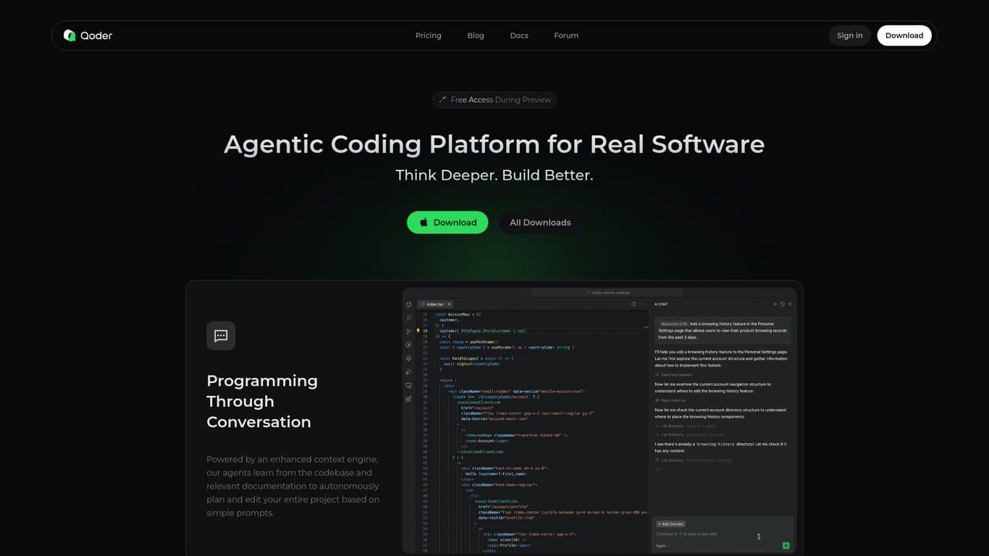989x556 pixels.
Task: Click the new chat plus icon in AI Chat
Action: (775, 304)
